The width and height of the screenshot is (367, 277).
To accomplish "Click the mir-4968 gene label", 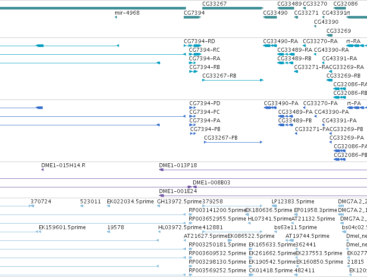I will tap(127, 12).
